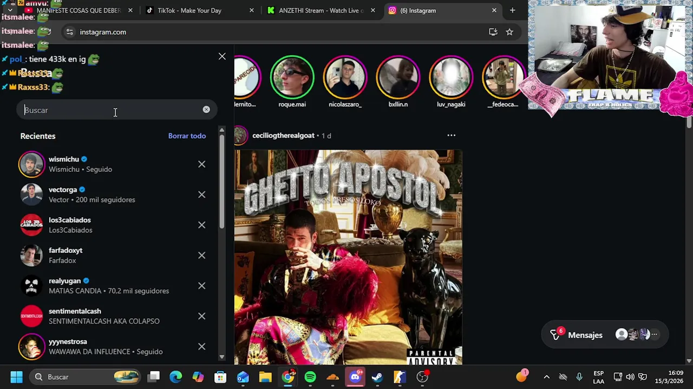This screenshot has height=389, width=693.
Task: Open Task View on taskbar
Action: click(154, 377)
